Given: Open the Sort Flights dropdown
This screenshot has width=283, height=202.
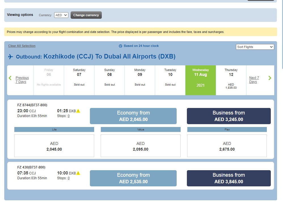Looking at the screenshot, I should click(255, 47).
